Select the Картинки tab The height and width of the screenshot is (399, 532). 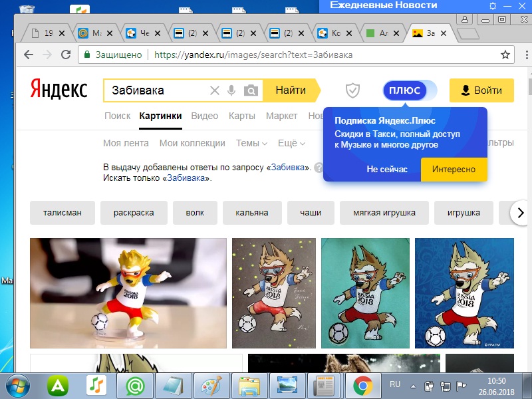click(x=160, y=116)
